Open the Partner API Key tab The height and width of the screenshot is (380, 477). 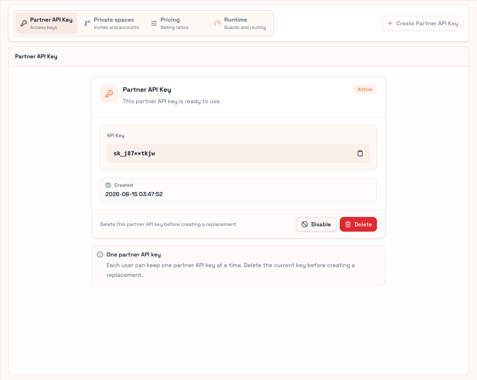[x=47, y=23]
